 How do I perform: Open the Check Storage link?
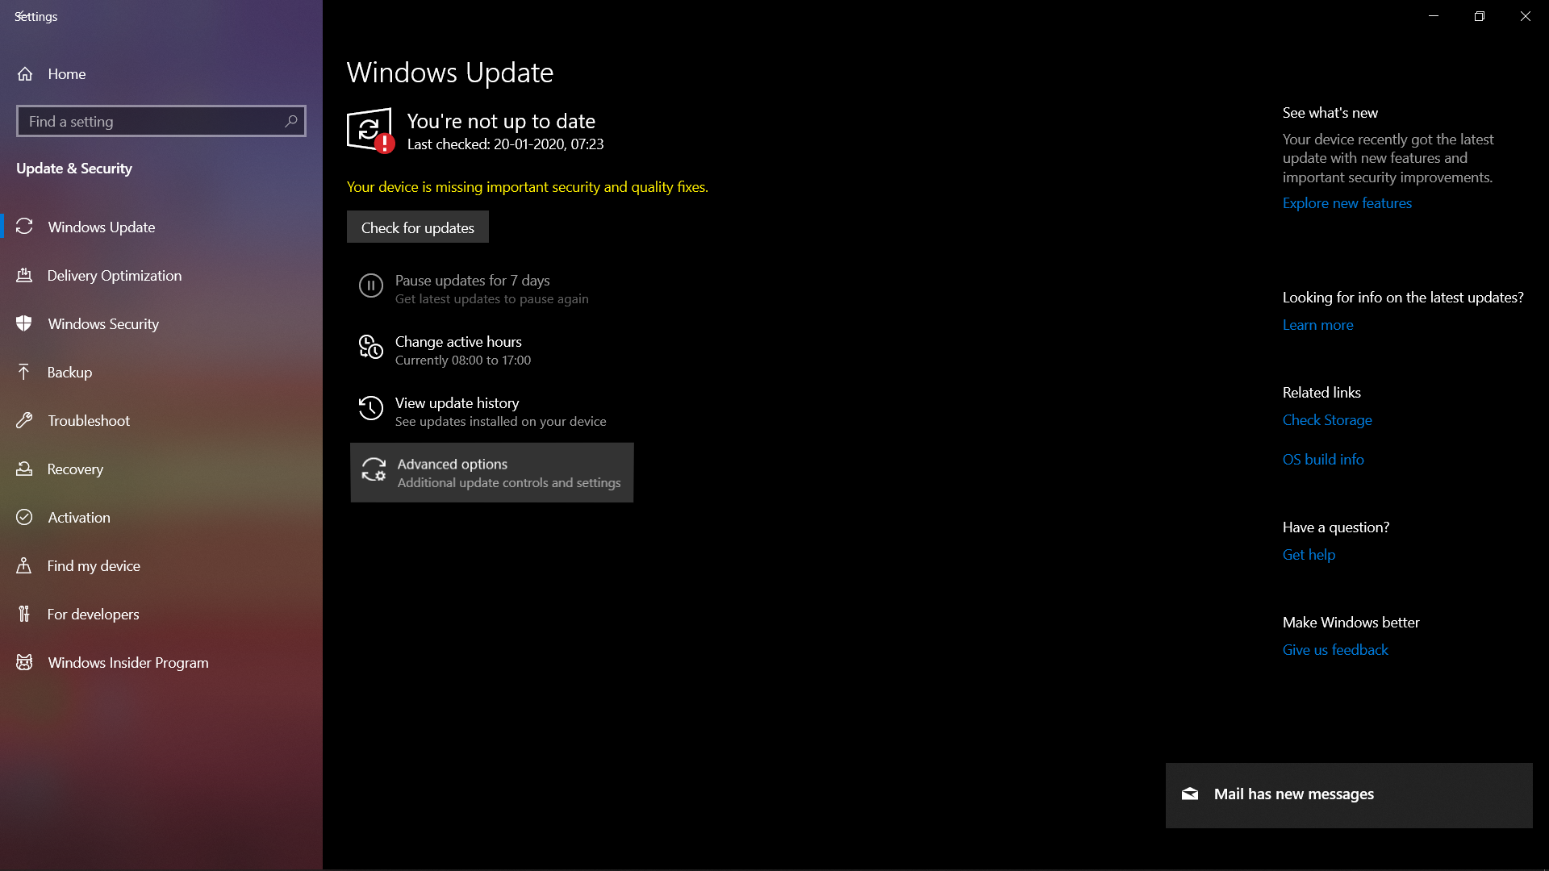1327,420
